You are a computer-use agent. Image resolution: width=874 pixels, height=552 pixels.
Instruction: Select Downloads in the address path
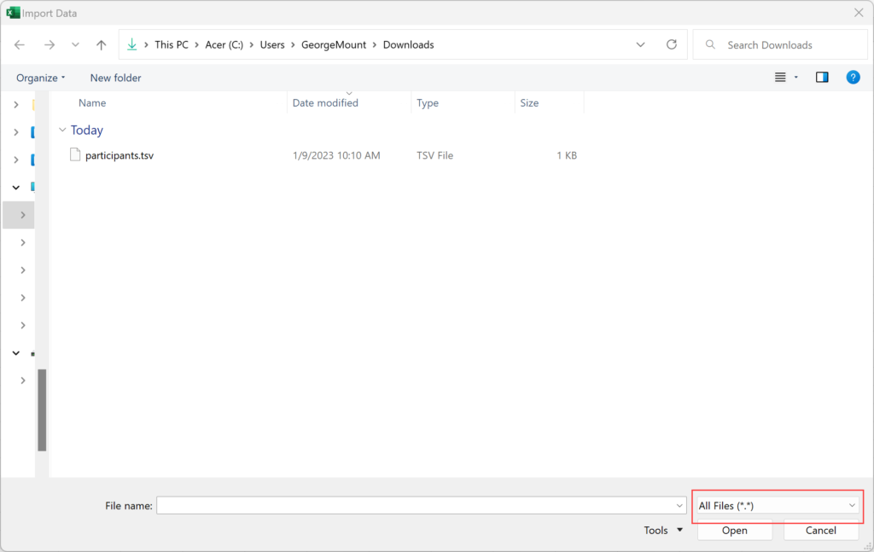click(409, 44)
